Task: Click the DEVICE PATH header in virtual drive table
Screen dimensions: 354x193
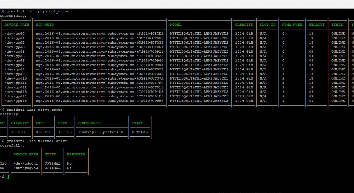Action: click(x=25, y=154)
